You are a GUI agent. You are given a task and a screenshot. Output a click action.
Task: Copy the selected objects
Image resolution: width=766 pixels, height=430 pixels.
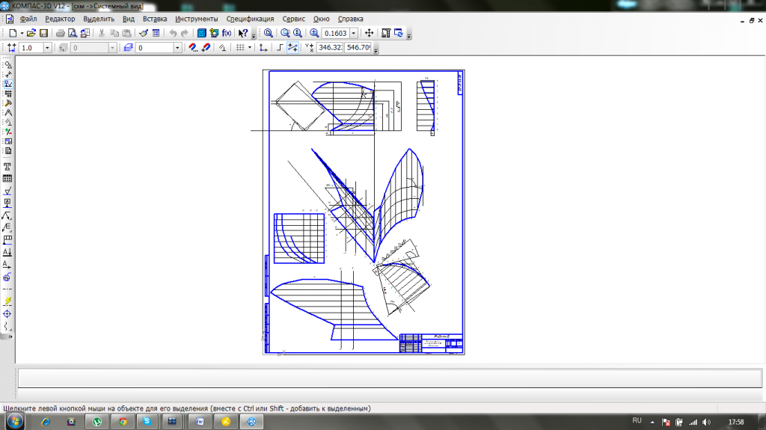pos(114,33)
